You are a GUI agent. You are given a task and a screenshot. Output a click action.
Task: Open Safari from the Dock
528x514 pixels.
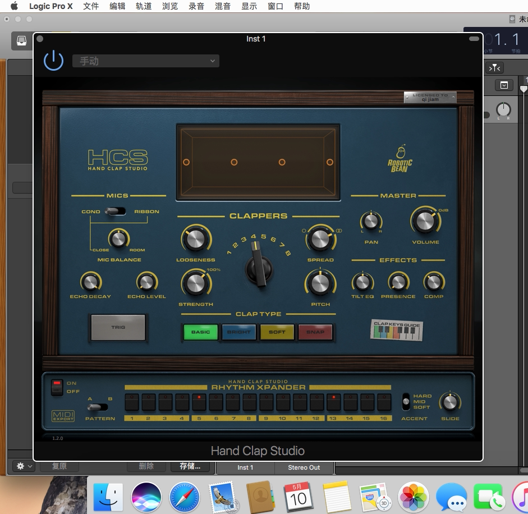[x=184, y=498]
